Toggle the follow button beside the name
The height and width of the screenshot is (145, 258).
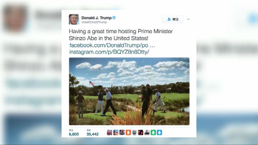(x=173, y=19)
